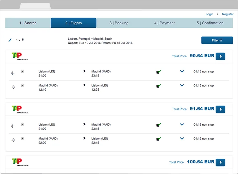This screenshot has width=238, height=174.
Task: Click the 91.64 EUR total price text
Action: pos(202,109)
